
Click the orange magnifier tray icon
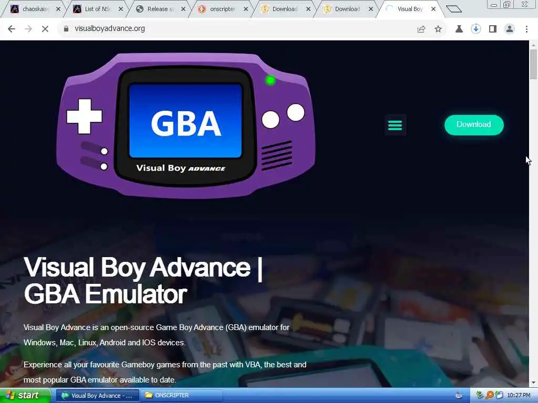click(489, 396)
